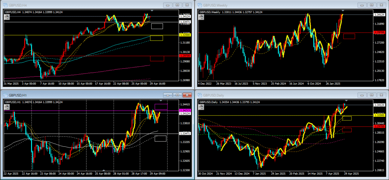This screenshot has height=180, width=389.
Task: Click the GBPUSD,H4 window title icon
Action: (x=5, y=5)
